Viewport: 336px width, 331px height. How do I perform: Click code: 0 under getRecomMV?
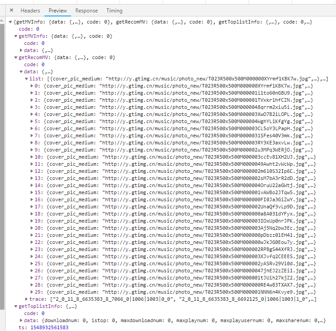(x=34, y=64)
